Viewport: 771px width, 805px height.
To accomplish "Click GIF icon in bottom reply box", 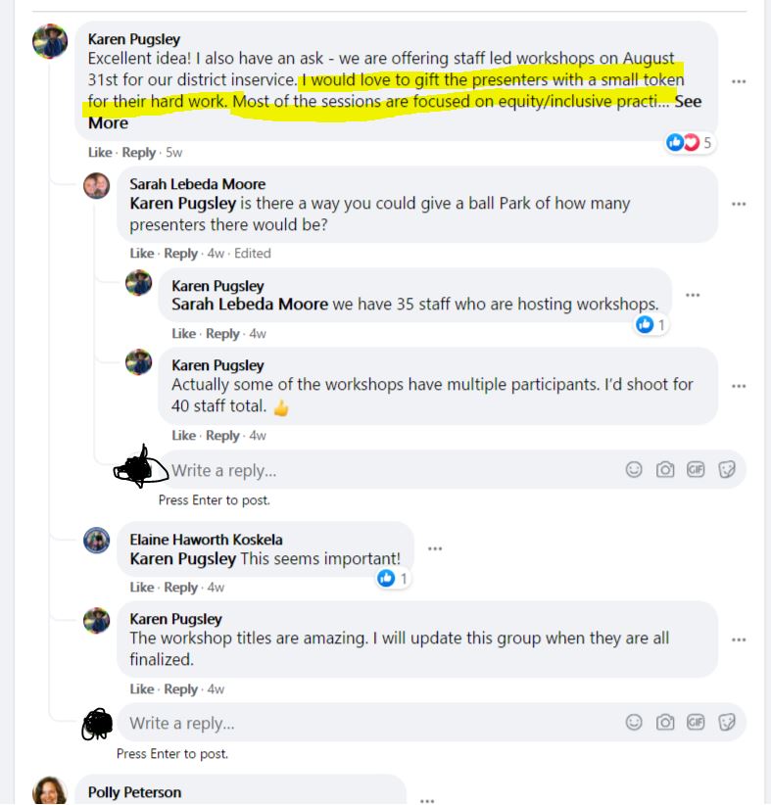I will click(696, 722).
